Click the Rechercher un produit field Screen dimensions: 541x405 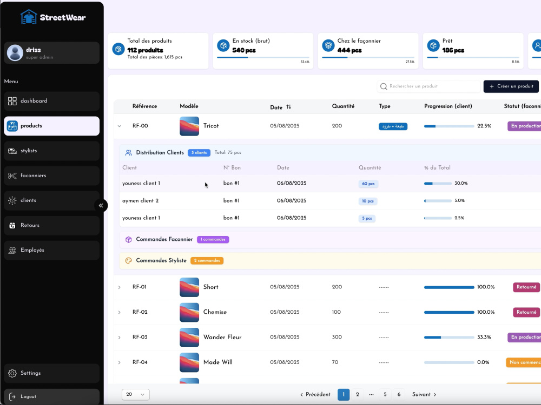pyautogui.click(x=429, y=86)
